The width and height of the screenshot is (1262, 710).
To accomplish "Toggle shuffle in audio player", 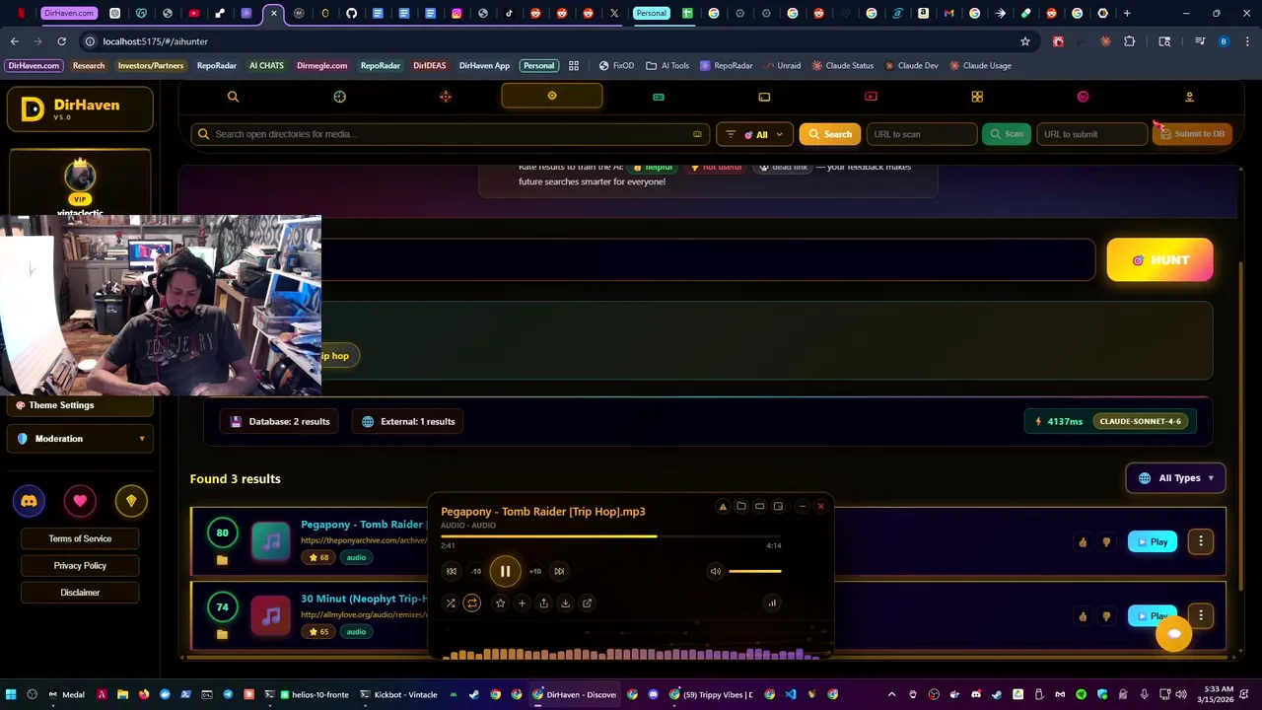I will tap(451, 603).
